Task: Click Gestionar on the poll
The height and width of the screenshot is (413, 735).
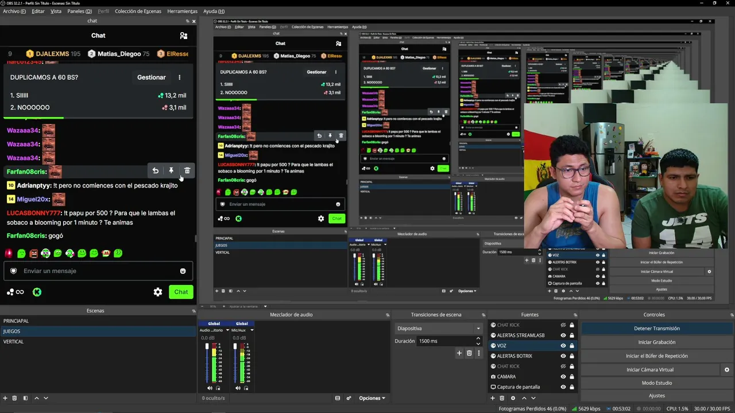Action: click(152, 77)
